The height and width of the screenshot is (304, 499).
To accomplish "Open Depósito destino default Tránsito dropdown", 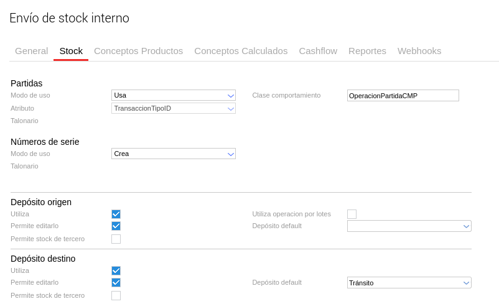I will tap(409, 283).
